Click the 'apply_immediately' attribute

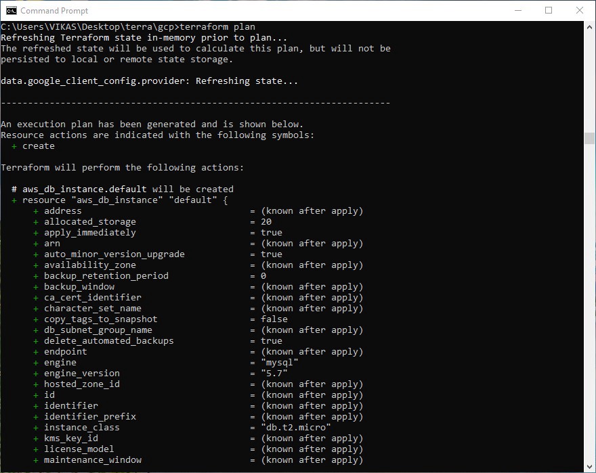coord(89,233)
